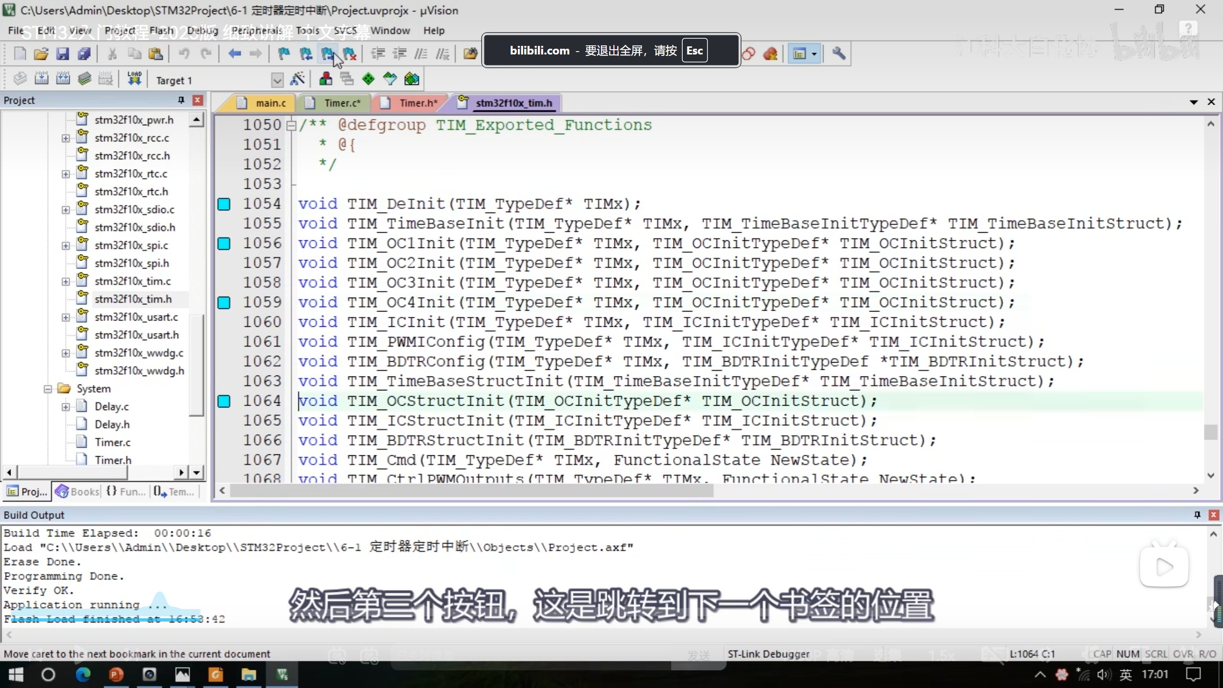The height and width of the screenshot is (688, 1223).
Task: Click the Build target icon
Action: pos(42,79)
